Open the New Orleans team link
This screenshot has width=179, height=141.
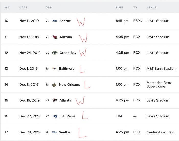coord(69,84)
